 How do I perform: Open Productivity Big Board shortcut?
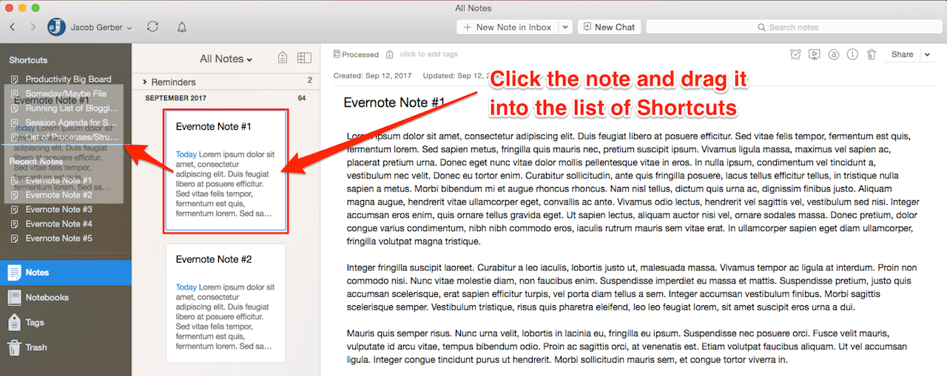click(68, 79)
